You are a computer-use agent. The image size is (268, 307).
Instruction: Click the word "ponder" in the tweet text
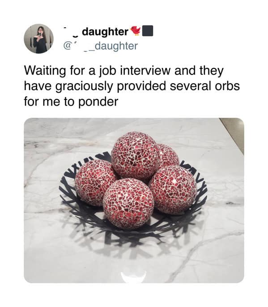(98, 102)
